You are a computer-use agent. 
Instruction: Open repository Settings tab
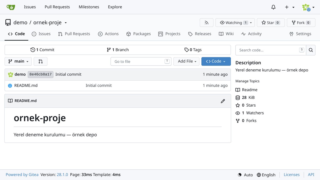click(300, 34)
